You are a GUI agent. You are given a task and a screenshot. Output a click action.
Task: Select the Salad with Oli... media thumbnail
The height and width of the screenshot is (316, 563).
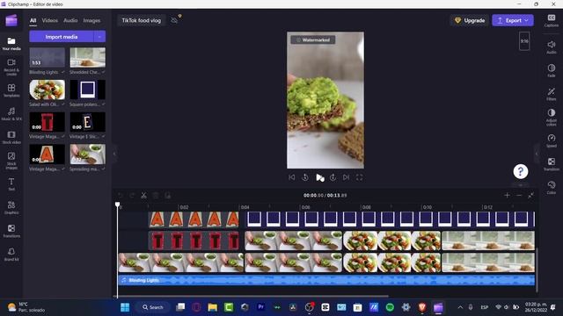coord(47,90)
